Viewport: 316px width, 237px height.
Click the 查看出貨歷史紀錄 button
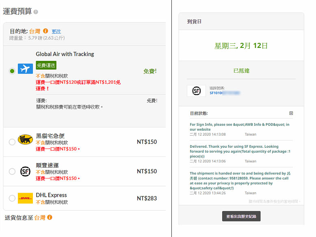[x=241, y=216]
